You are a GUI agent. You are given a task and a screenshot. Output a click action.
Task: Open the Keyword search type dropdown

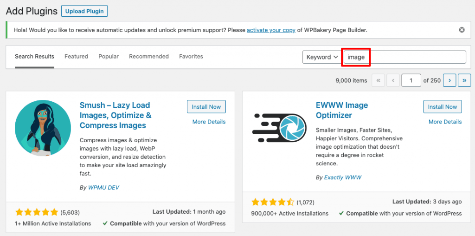322,57
